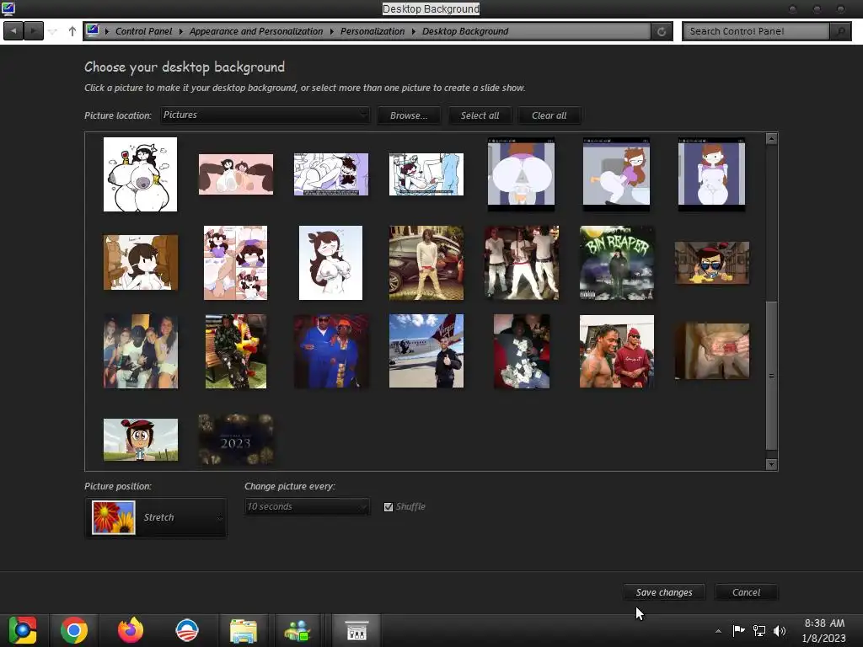Show hidden tray icons arrow
This screenshot has height=647, width=863.
(x=718, y=630)
